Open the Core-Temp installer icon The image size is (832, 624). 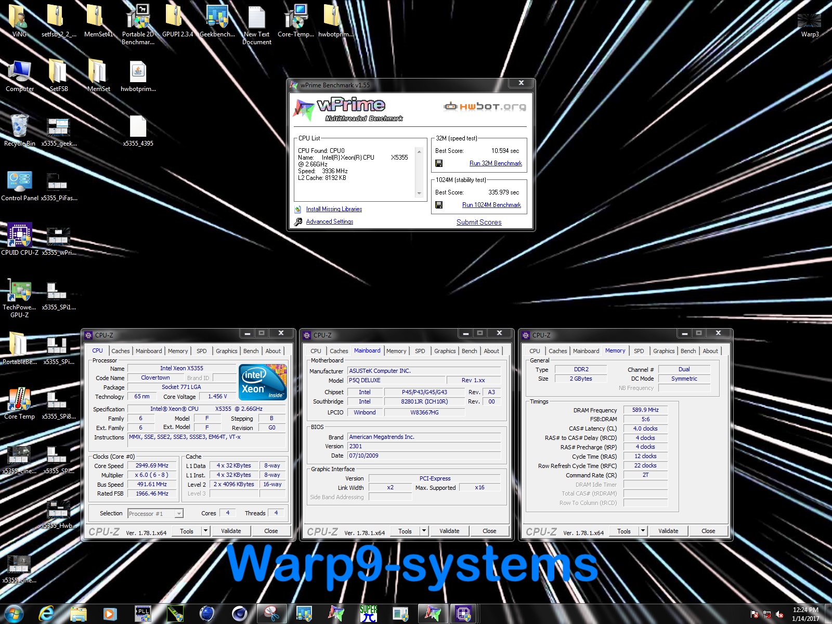296,21
